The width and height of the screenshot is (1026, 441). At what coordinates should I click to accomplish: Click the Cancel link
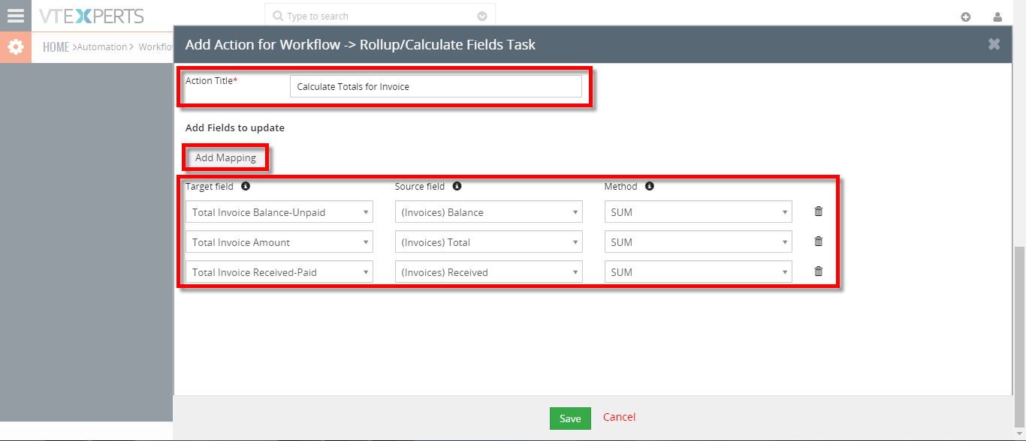pyautogui.click(x=619, y=417)
